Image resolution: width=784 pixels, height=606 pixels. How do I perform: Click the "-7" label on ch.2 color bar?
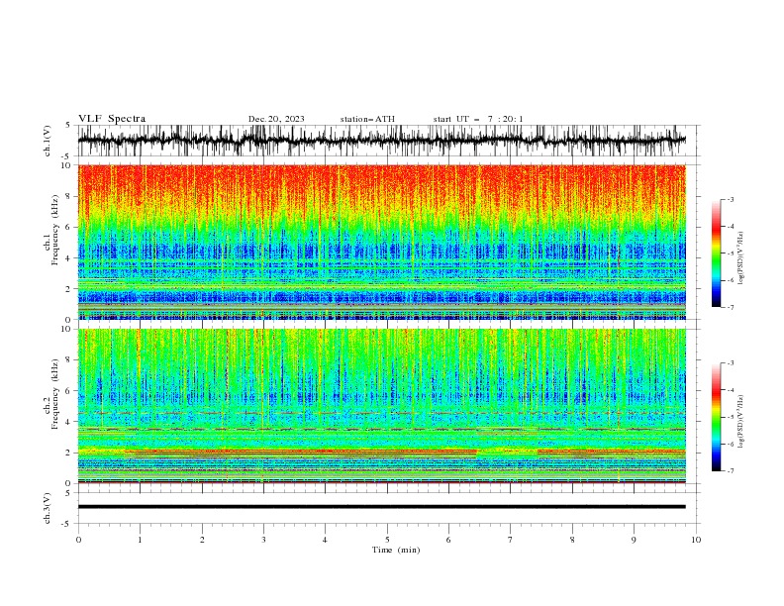click(731, 470)
